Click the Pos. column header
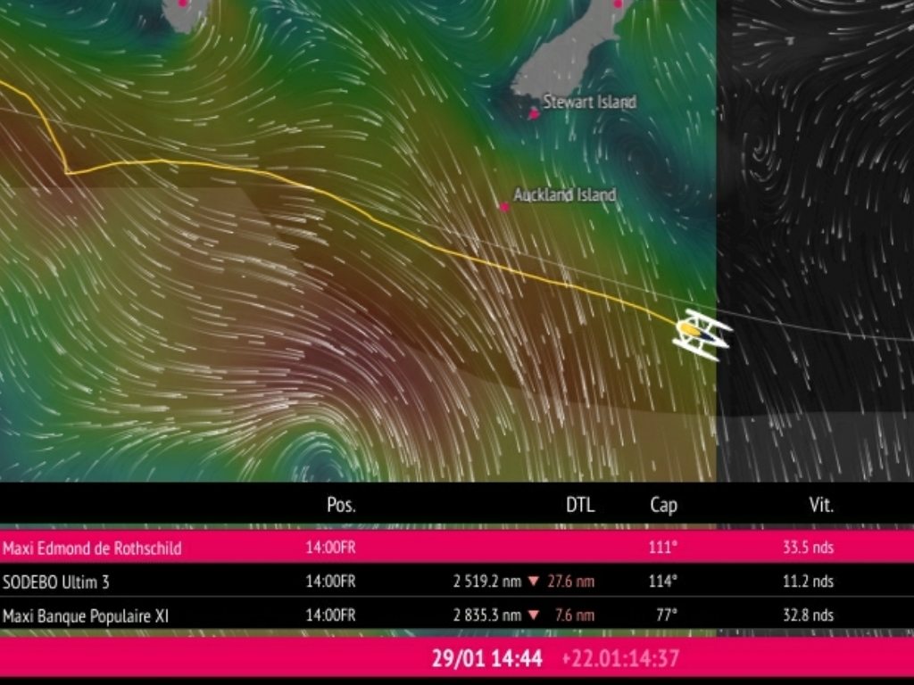The height and width of the screenshot is (685, 914). [x=342, y=505]
